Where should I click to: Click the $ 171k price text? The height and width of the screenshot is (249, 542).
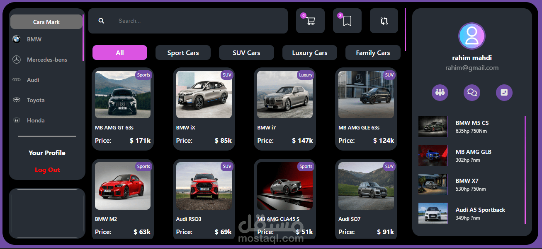[140, 140]
